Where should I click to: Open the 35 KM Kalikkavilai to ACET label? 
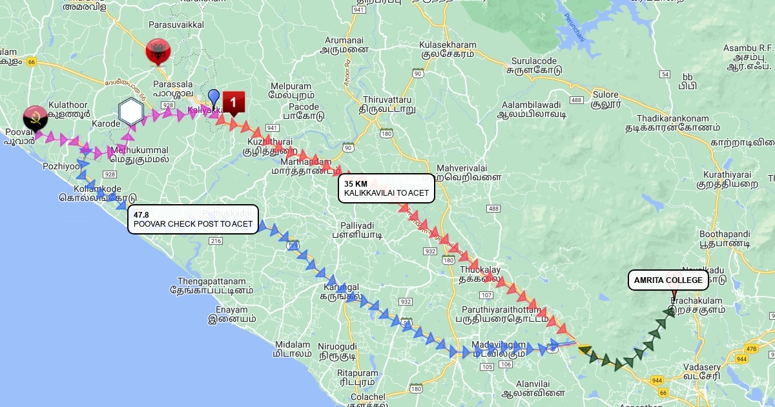point(386,188)
